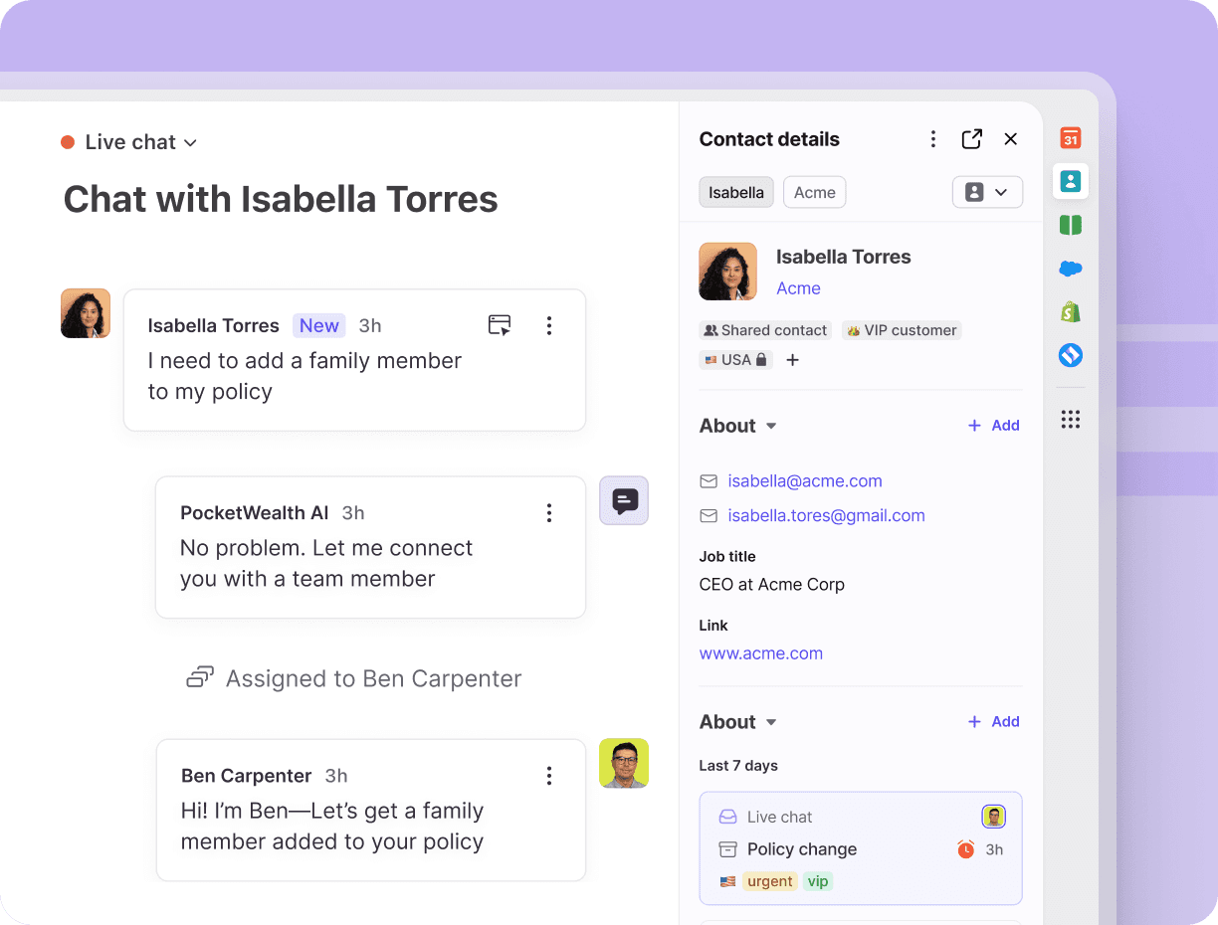The width and height of the screenshot is (1218, 925).
Task: Open the three-dot menu in Contact details header
Action: [932, 139]
